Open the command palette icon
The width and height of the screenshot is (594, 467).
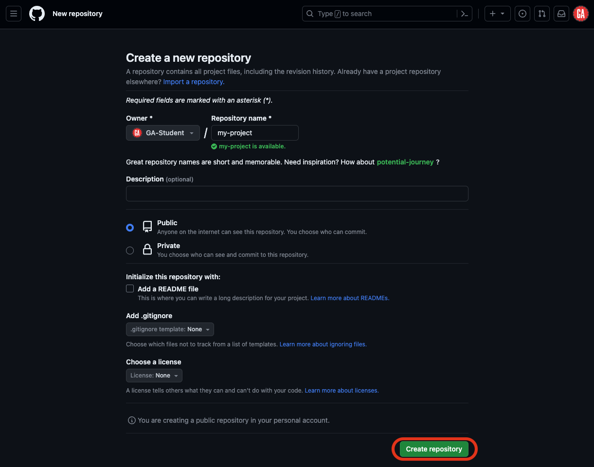pyautogui.click(x=464, y=14)
